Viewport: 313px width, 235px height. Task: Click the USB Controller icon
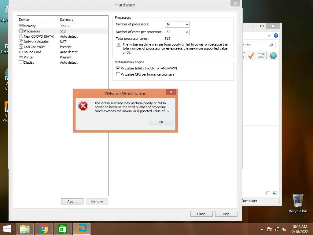[x=21, y=47]
